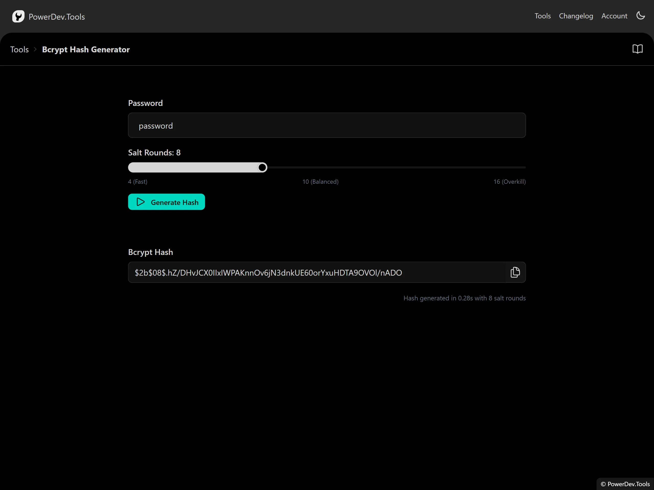The height and width of the screenshot is (490, 654).
Task: Click the 4 (Fast) label
Action: [x=137, y=182]
